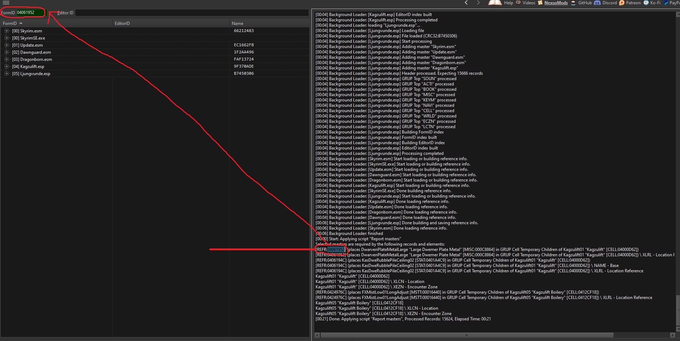Click the Ljungvunde 'GRUP Top "NAVI" processed' line
This screenshot has width=680, height=341.
[385, 105]
